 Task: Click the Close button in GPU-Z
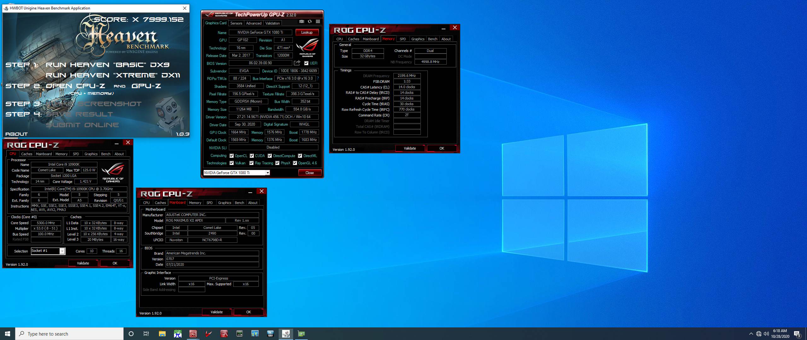tap(310, 173)
